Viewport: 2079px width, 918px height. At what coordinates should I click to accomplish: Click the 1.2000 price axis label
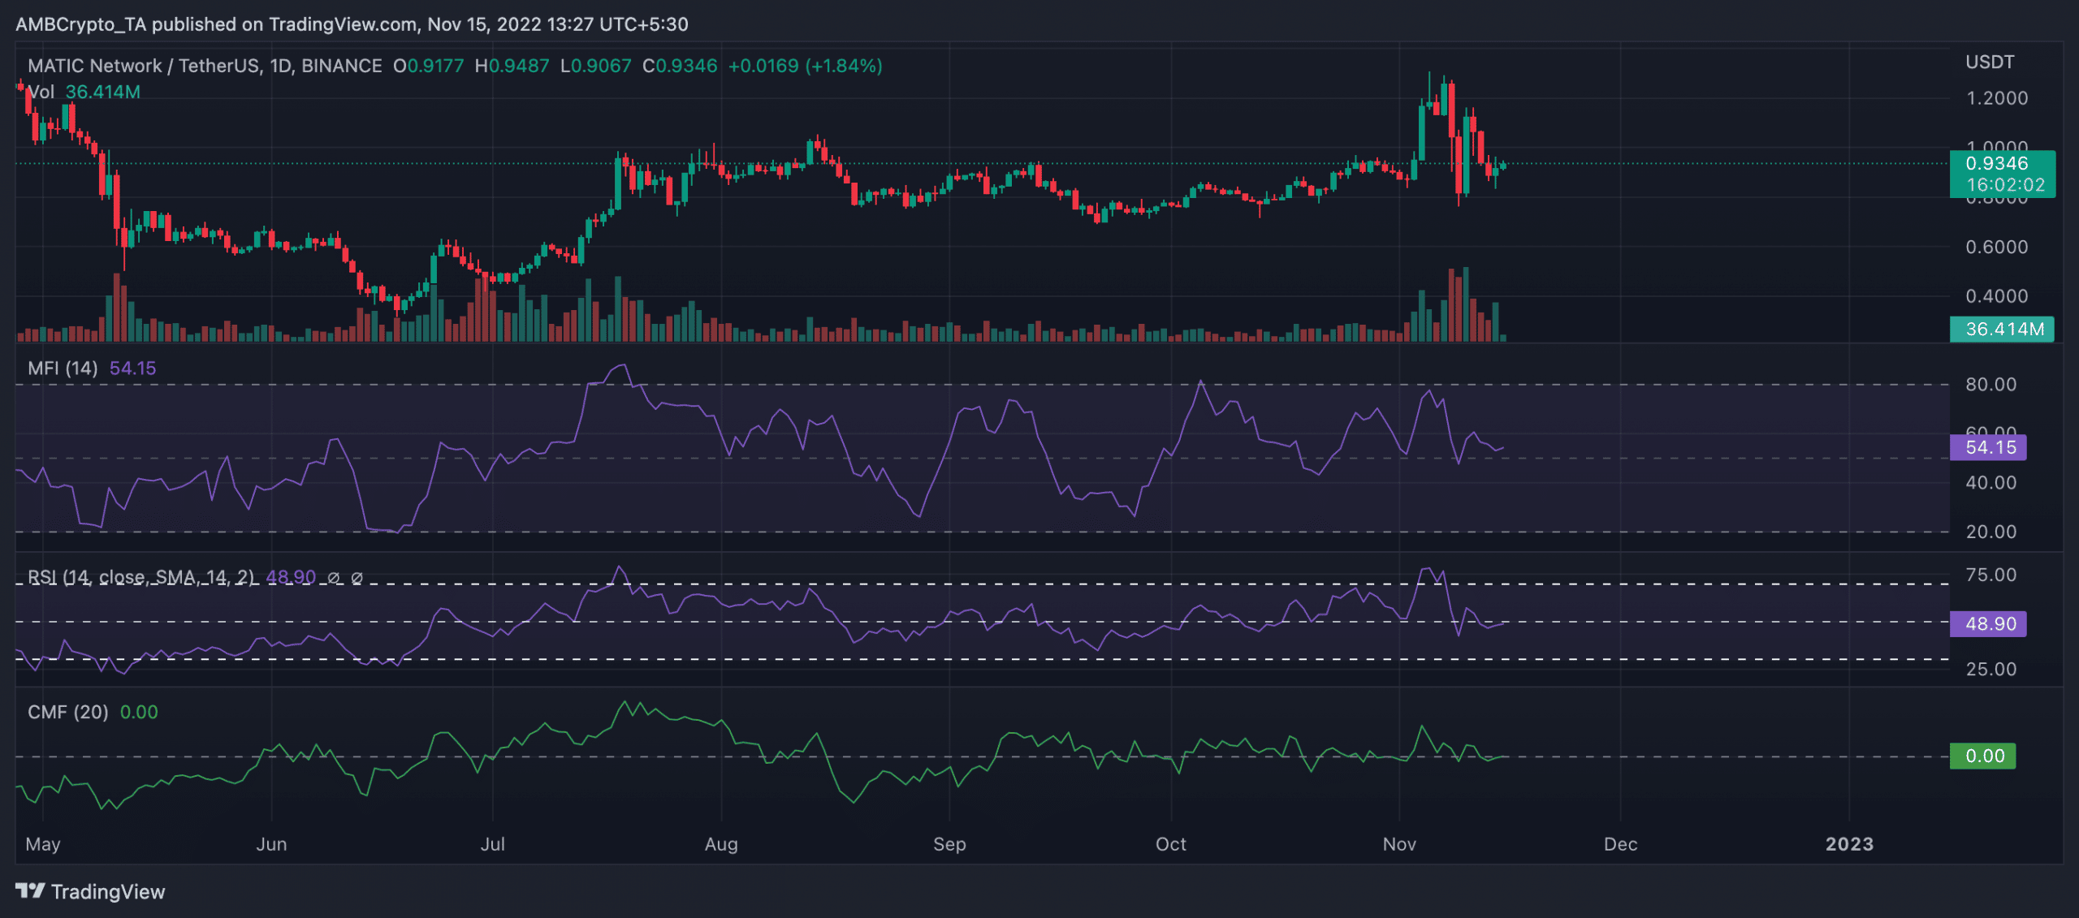point(1997,98)
